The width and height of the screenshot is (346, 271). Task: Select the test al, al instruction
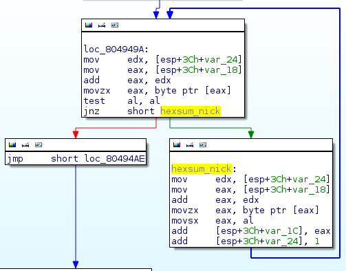point(122,101)
